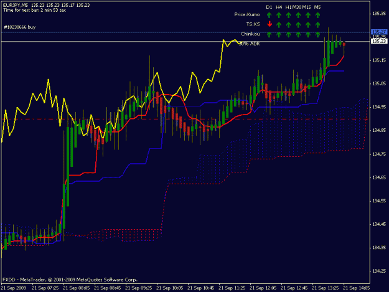Click the Price:Kumo H4 up arrow
Image resolution: width=389 pixels, height=292 pixels.
pos(279,15)
